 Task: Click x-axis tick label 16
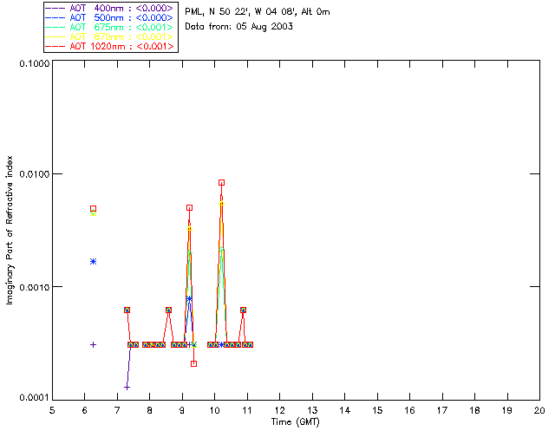(x=410, y=410)
